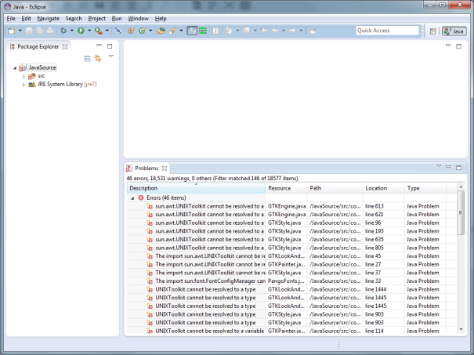The height and width of the screenshot is (355, 474).
Task: Sort by the Resource column header
Action: point(286,188)
